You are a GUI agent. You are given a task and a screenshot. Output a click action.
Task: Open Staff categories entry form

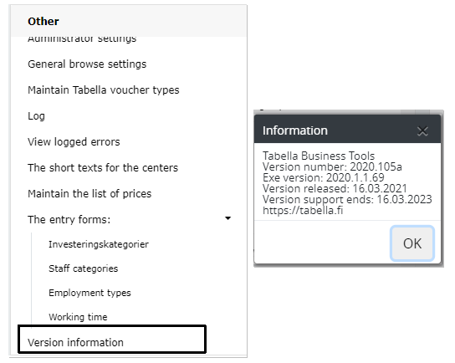point(84,268)
